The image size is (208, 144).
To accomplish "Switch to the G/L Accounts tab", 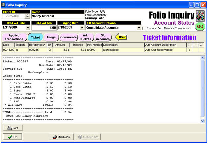I will pyautogui.click(x=103, y=37).
